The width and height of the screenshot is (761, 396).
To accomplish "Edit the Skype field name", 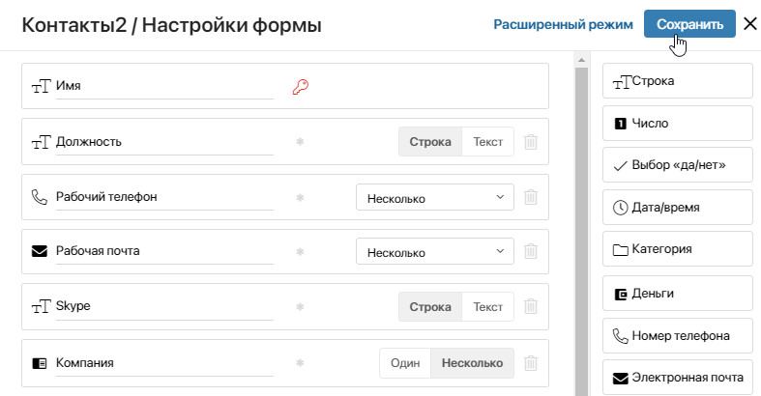I will point(164,306).
